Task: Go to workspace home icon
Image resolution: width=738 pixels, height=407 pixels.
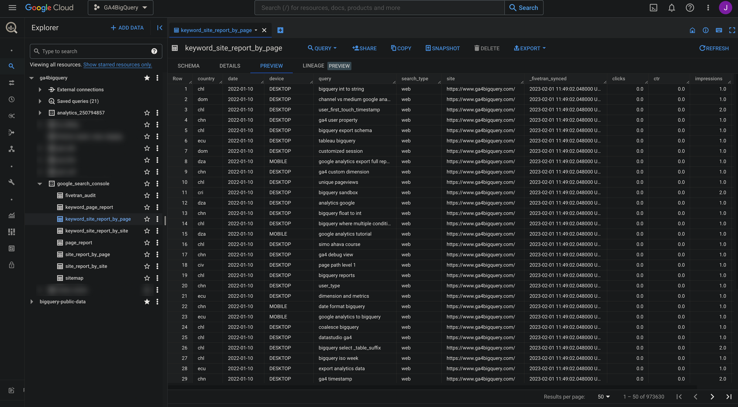Action: [692, 30]
